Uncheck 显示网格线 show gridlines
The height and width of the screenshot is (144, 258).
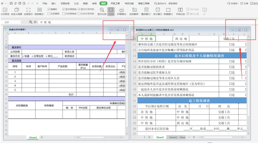[x=63, y=9]
